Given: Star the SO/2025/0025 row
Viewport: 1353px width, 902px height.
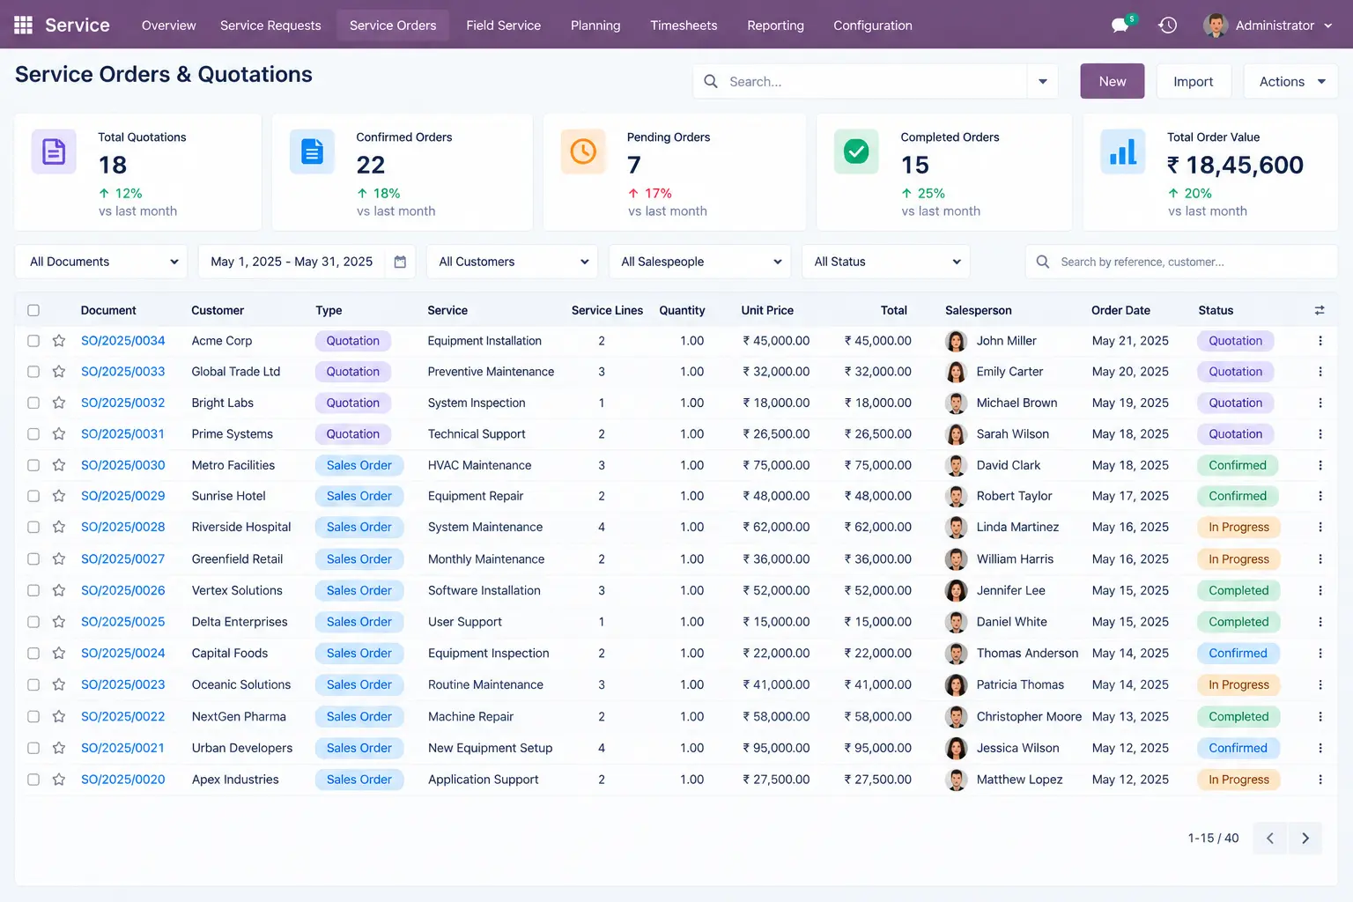Looking at the screenshot, I should coord(59,622).
